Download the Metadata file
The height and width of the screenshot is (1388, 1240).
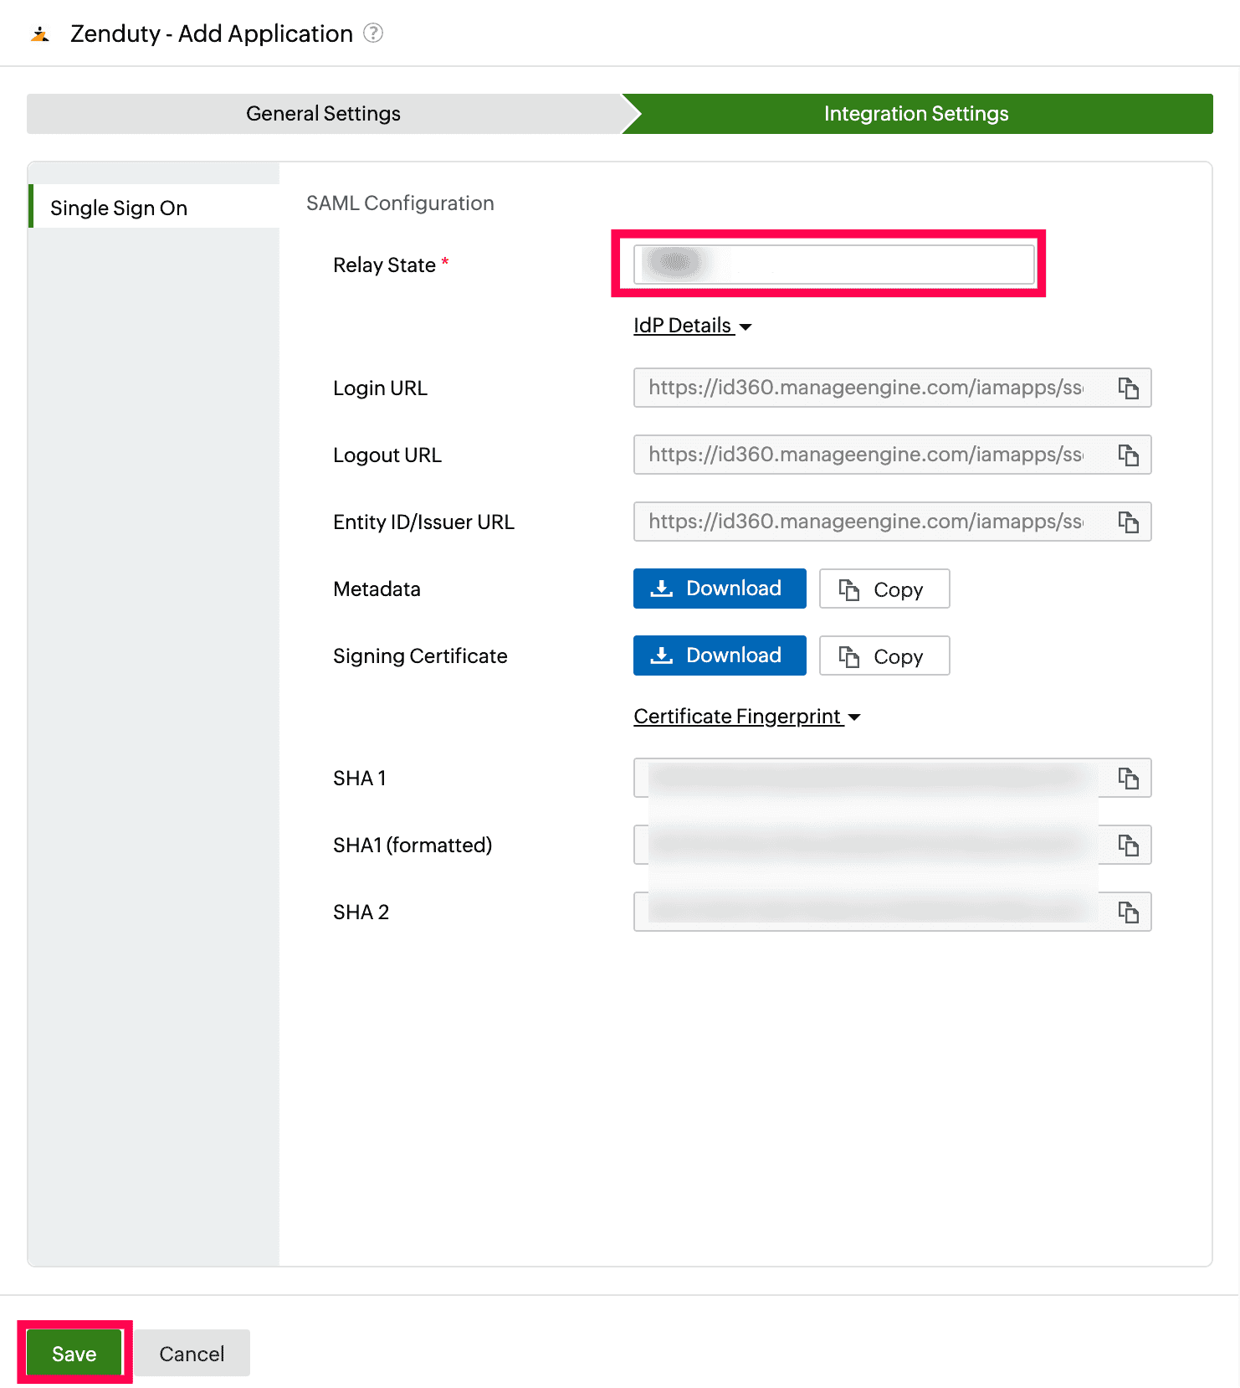(720, 589)
